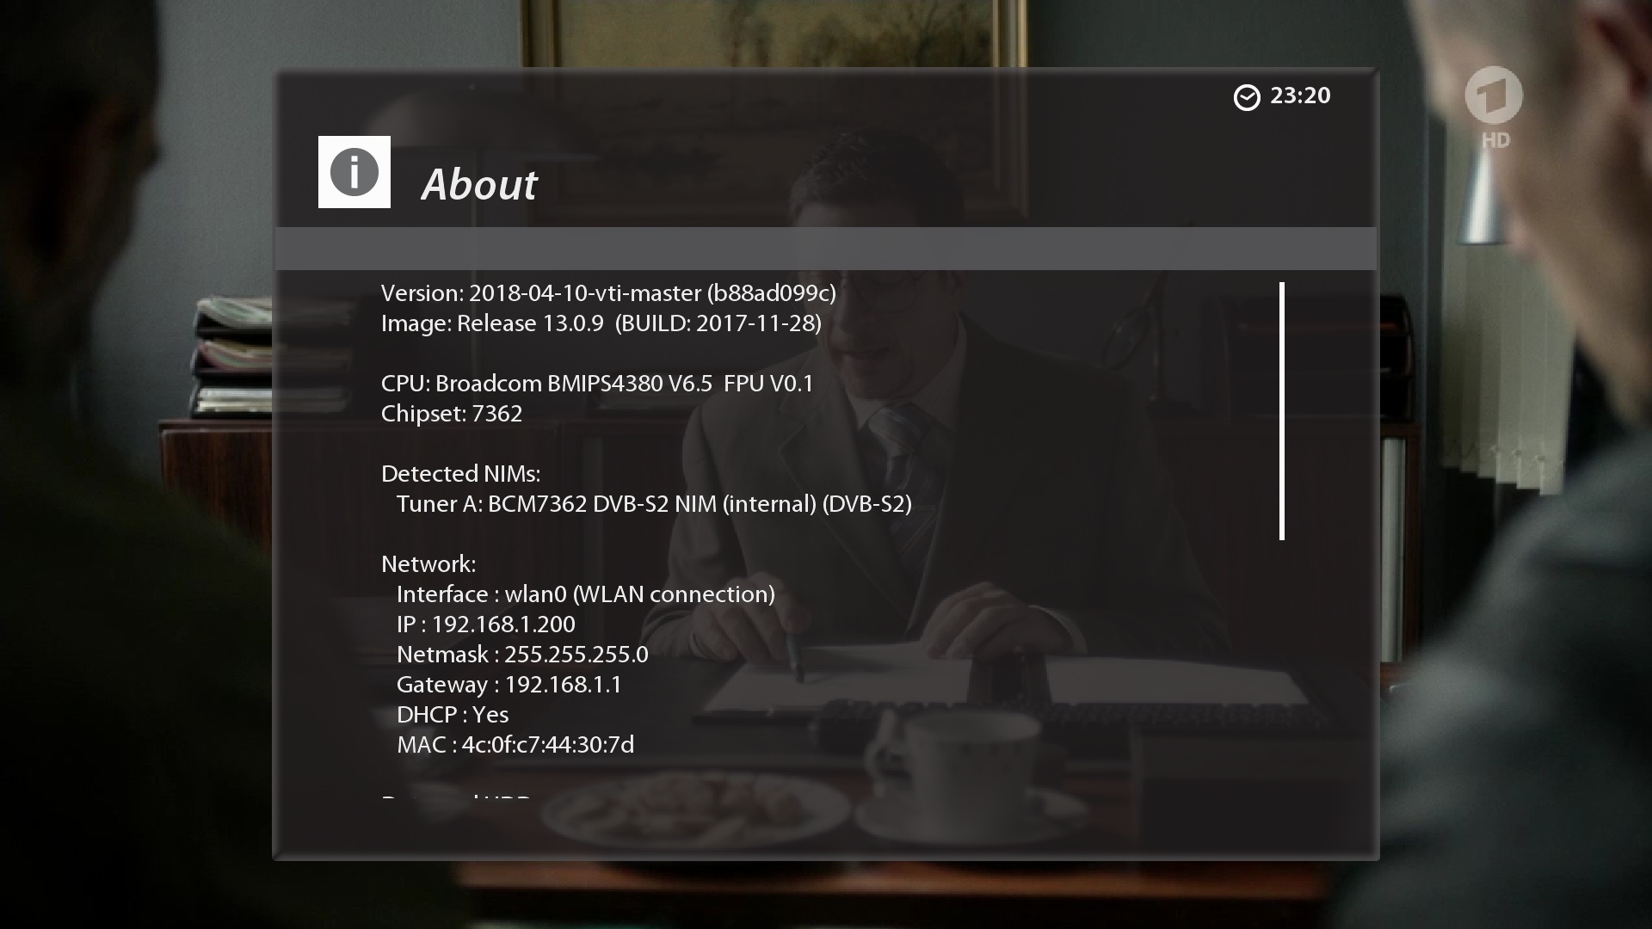Viewport: 1652px width, 929px height.
Task: Select the Interface wlan0 line
Action: [x=585, y=594]
